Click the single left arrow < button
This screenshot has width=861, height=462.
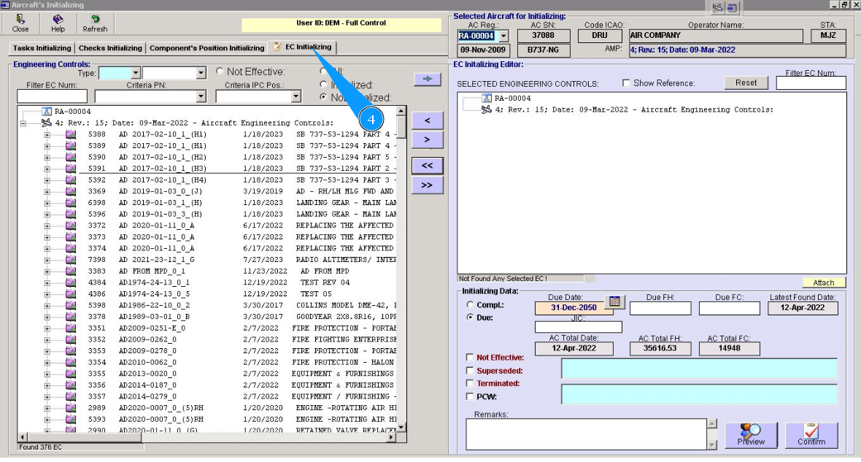tap(427, 120)
